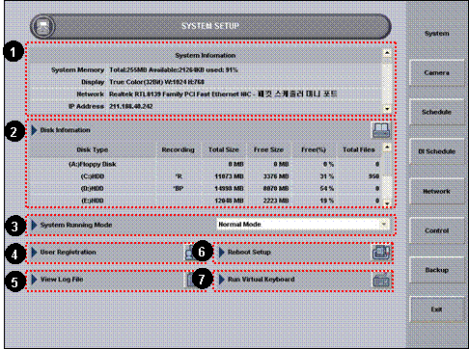
Task: Open the Network settings page
Action: click(x=436, y=191)
